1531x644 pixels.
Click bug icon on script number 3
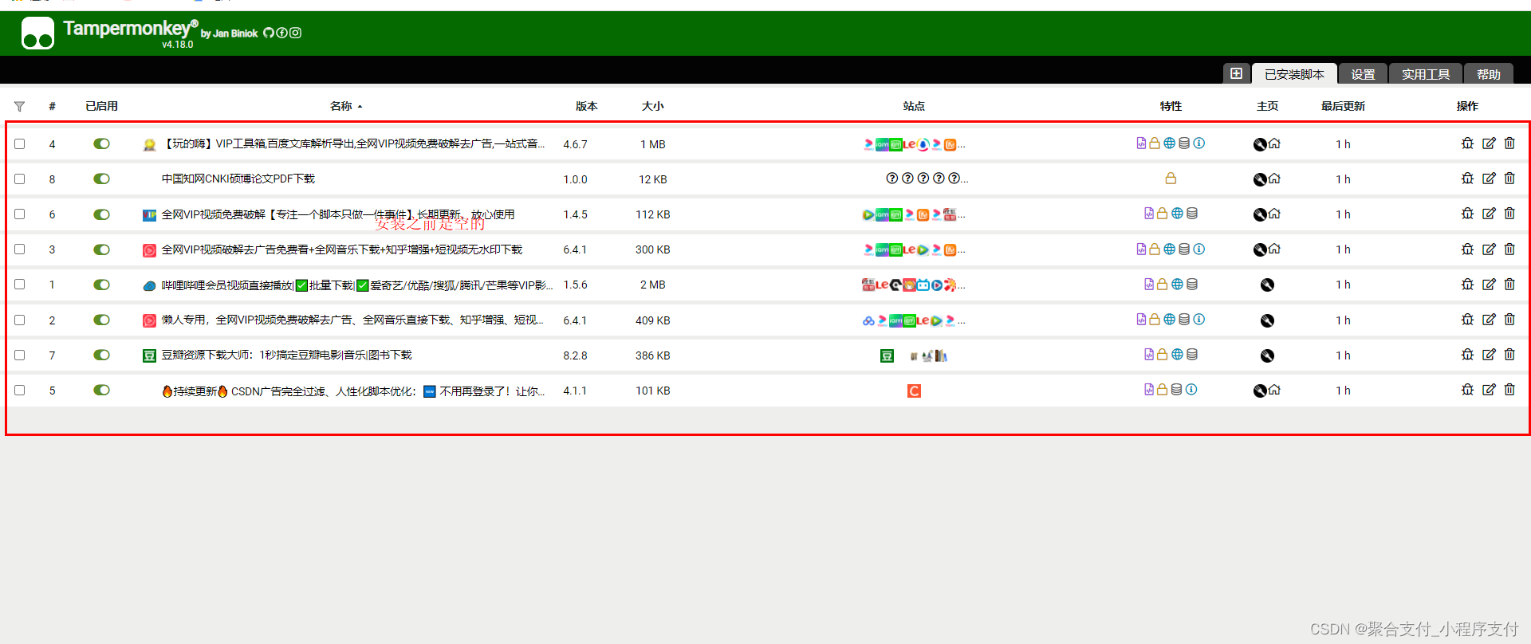click(1467, 249)
